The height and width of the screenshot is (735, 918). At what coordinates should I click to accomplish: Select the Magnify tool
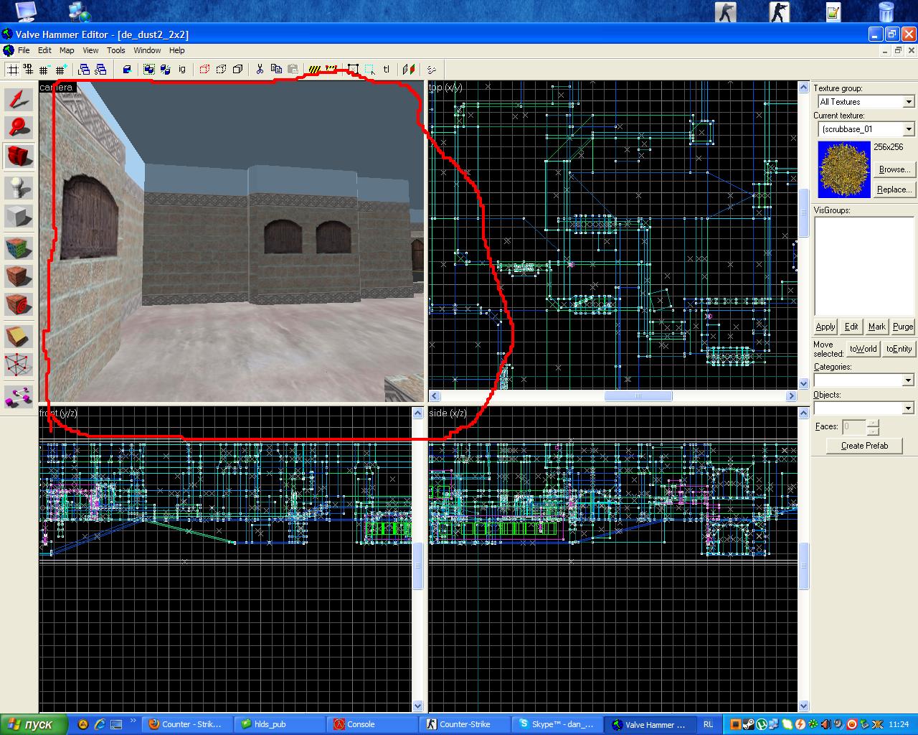click(x=19, y=127)
